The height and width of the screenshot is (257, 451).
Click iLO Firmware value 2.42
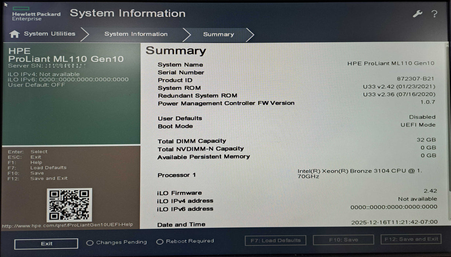[x=430, y=191]
